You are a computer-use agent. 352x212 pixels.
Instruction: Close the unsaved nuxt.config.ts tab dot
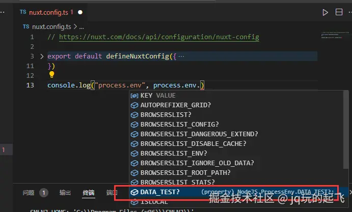pos(80,12)
